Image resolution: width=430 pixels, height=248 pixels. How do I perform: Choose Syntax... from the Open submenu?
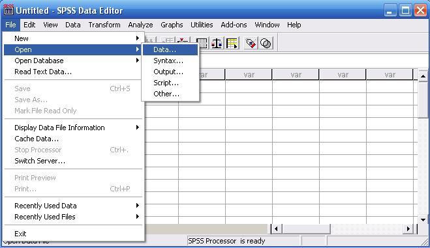170,61
